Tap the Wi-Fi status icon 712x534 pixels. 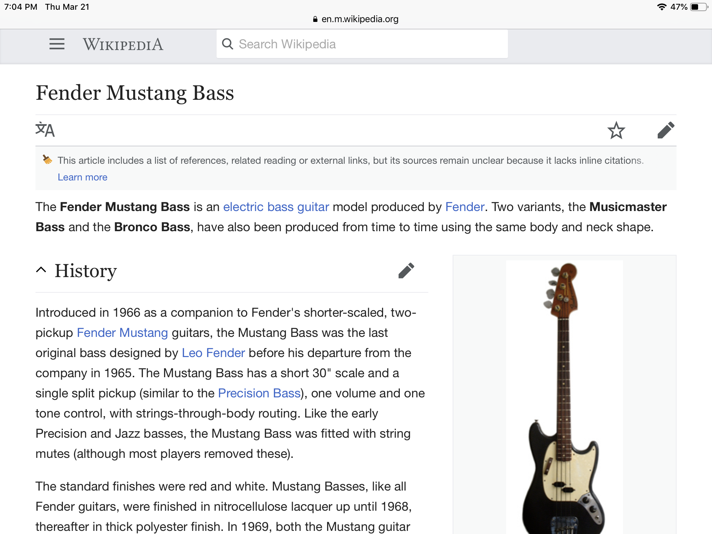tap(662, 7)
